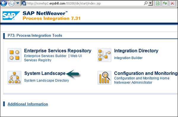
Task: Open the System Landscape heading
Action: [45, 73]
